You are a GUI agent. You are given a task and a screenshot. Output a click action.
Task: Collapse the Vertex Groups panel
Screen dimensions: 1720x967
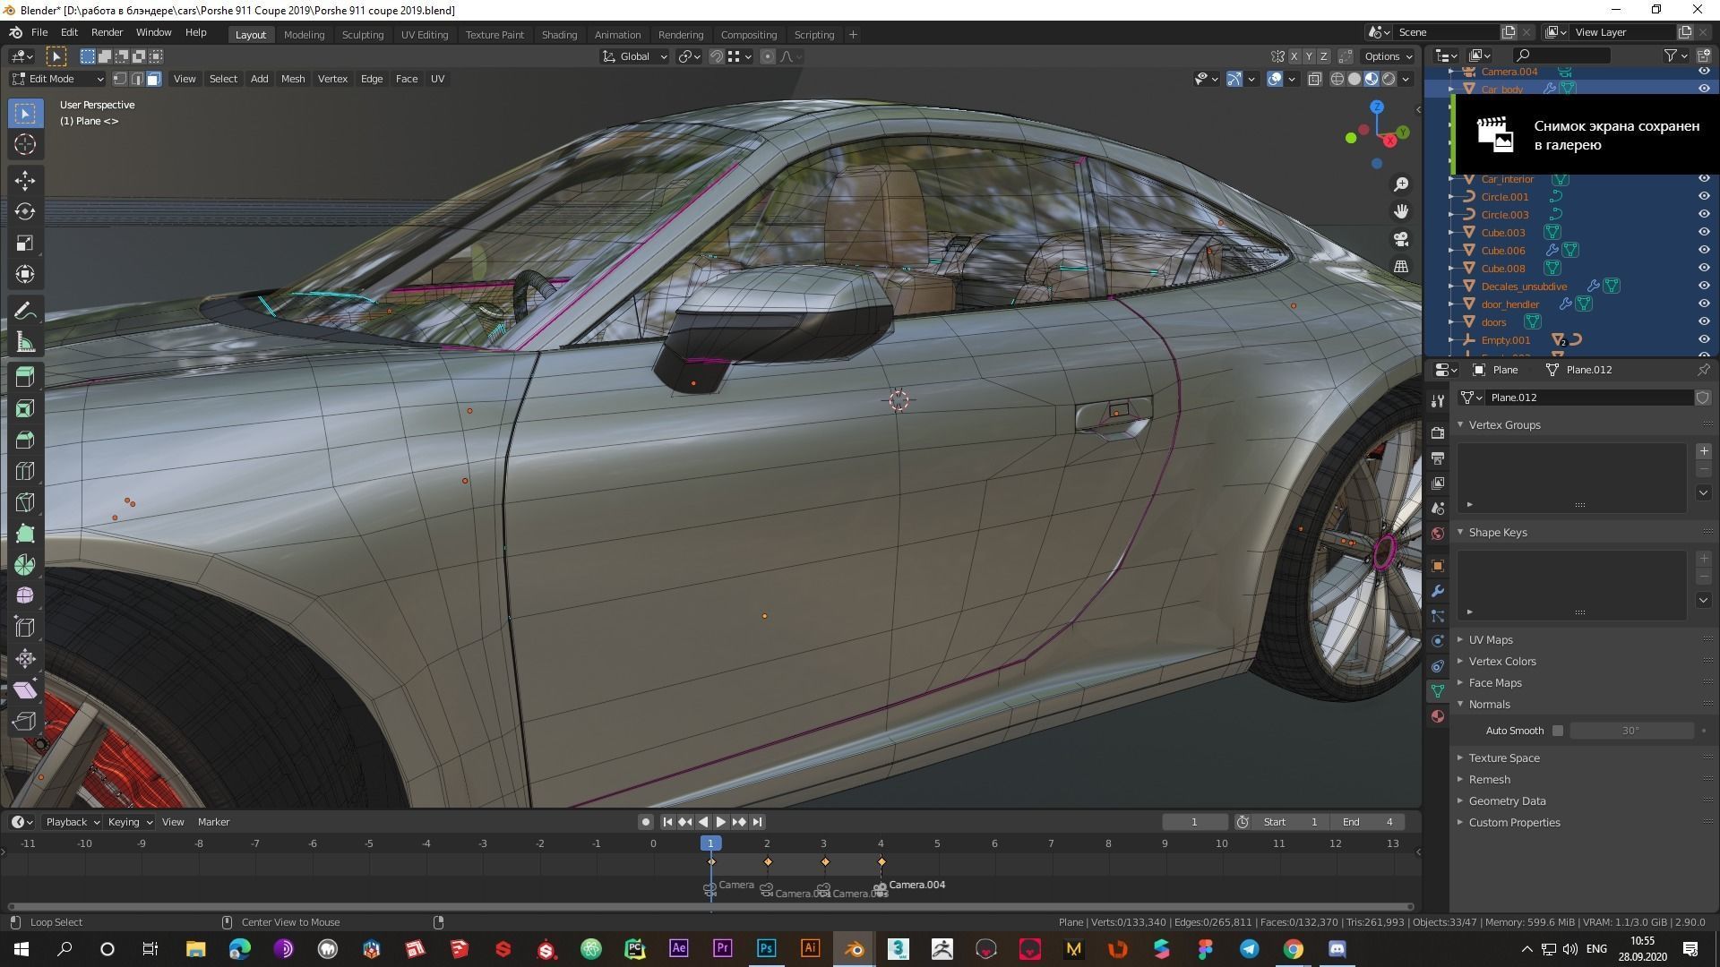1504,424
